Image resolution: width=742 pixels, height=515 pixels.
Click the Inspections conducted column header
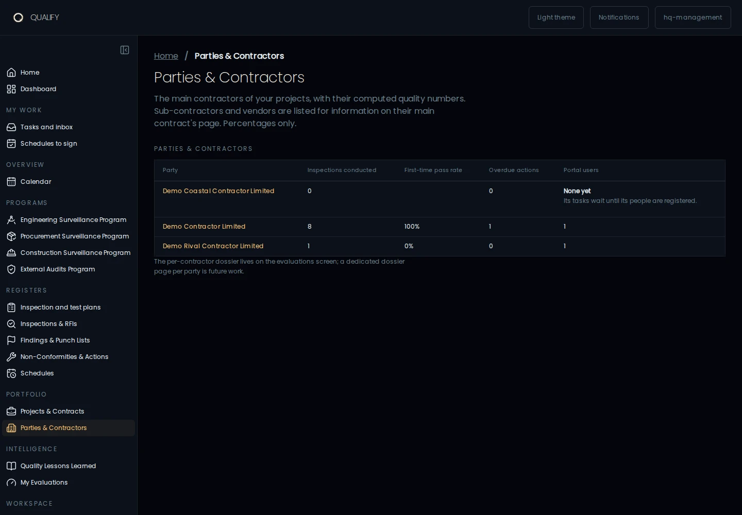tap(342, 170)
